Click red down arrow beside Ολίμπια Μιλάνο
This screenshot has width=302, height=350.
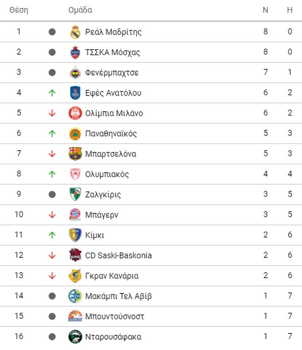[52, 114]
